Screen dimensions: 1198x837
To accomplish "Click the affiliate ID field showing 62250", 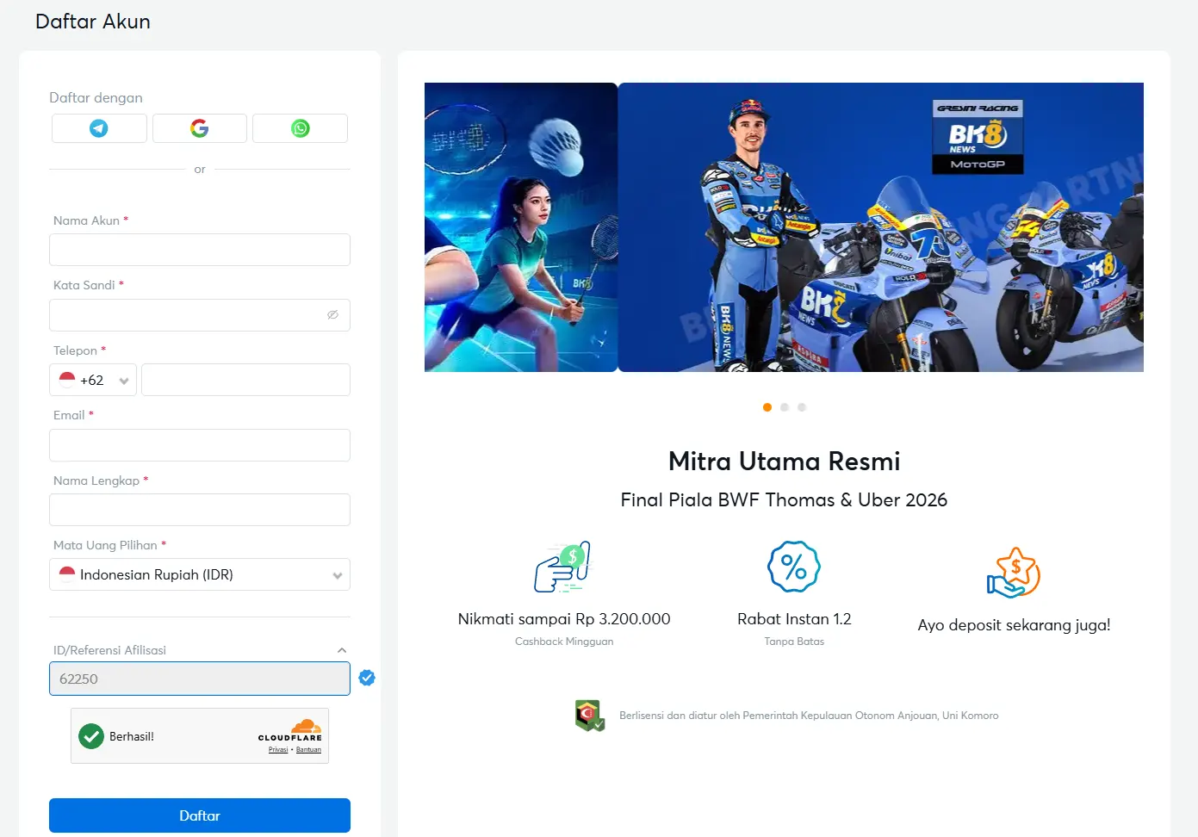I will 200,679.
